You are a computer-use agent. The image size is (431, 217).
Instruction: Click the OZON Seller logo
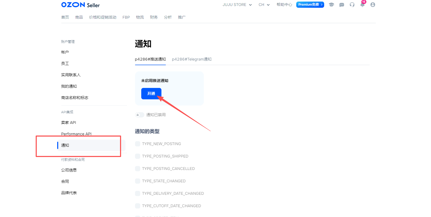[80, 5]
